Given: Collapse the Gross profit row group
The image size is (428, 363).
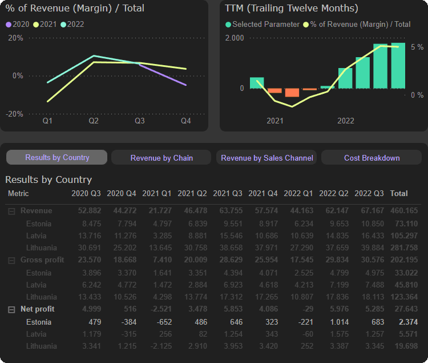Looking at the screenshot, I should click(x=11, y=260).
